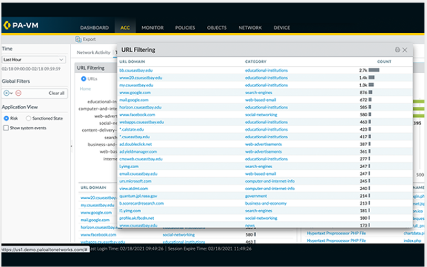The height and width of the screenshot is (267, 427).
Task: Click the 1.3k count bar
Action: click(x=371, y=85)
